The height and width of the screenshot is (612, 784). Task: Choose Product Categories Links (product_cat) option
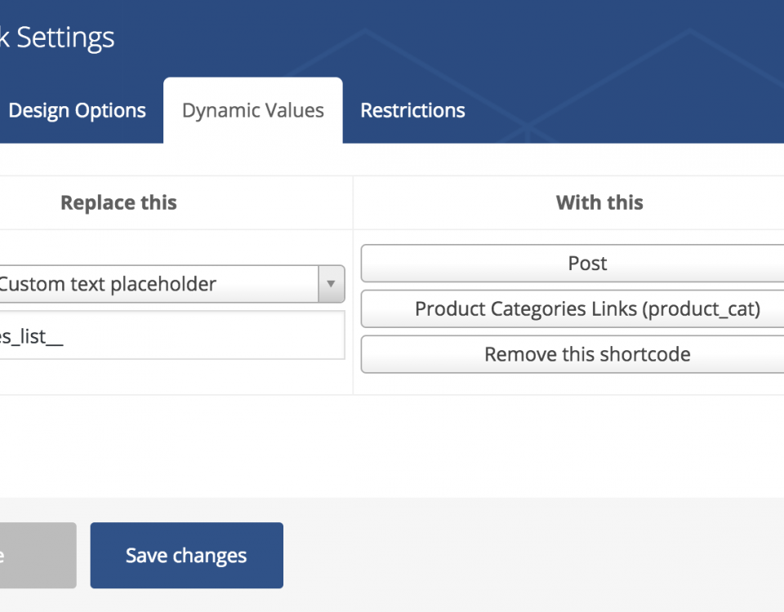tap(572, 308)
